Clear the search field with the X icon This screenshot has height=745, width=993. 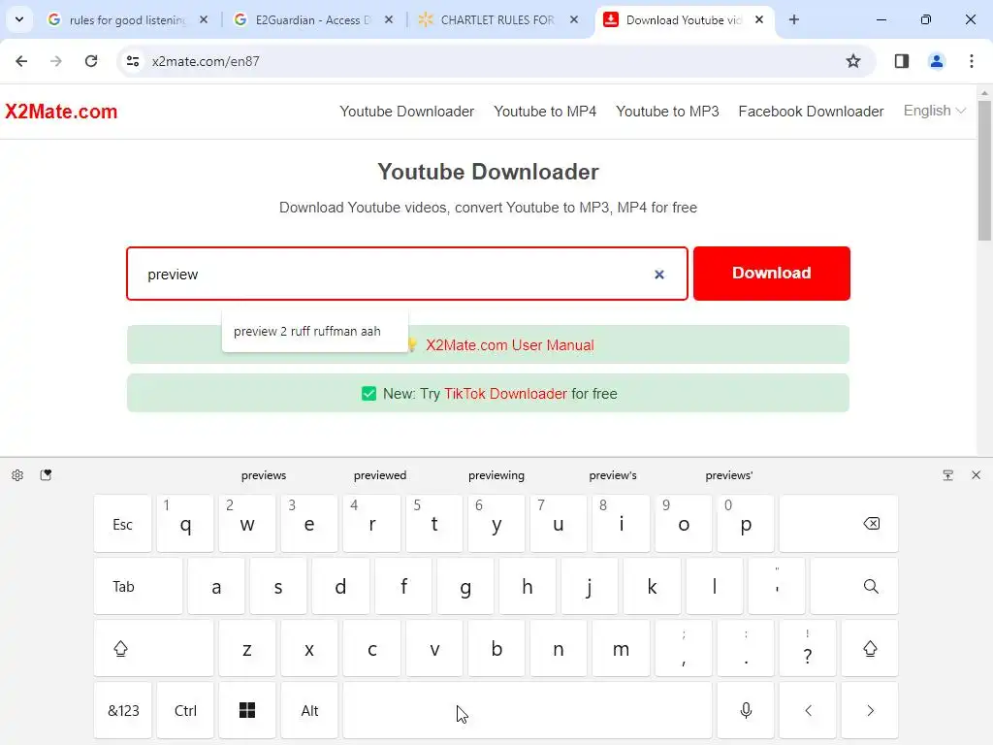659,275
